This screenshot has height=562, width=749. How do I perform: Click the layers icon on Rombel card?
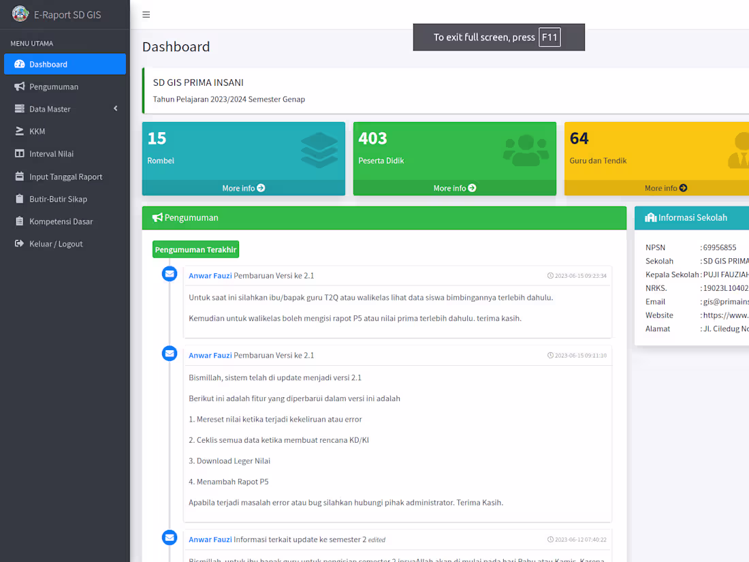[319, 150]
